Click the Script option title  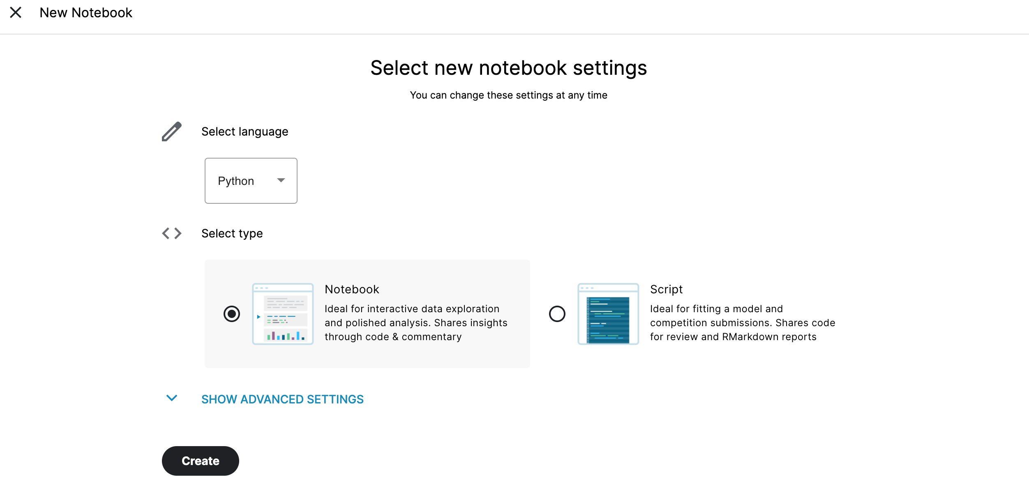tap(666, 290)
